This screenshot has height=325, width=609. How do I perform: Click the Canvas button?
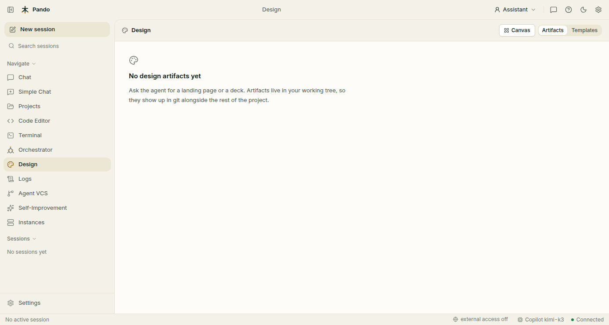click(x=517, y=30)
